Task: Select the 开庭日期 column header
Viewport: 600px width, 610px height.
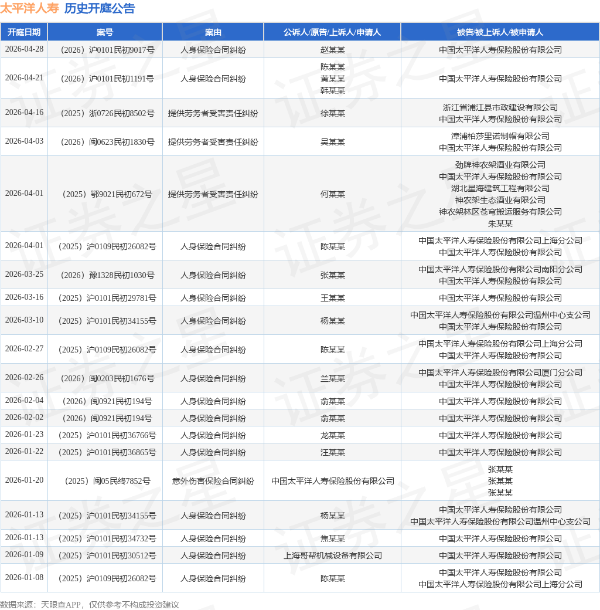Action: click(24, 32)
